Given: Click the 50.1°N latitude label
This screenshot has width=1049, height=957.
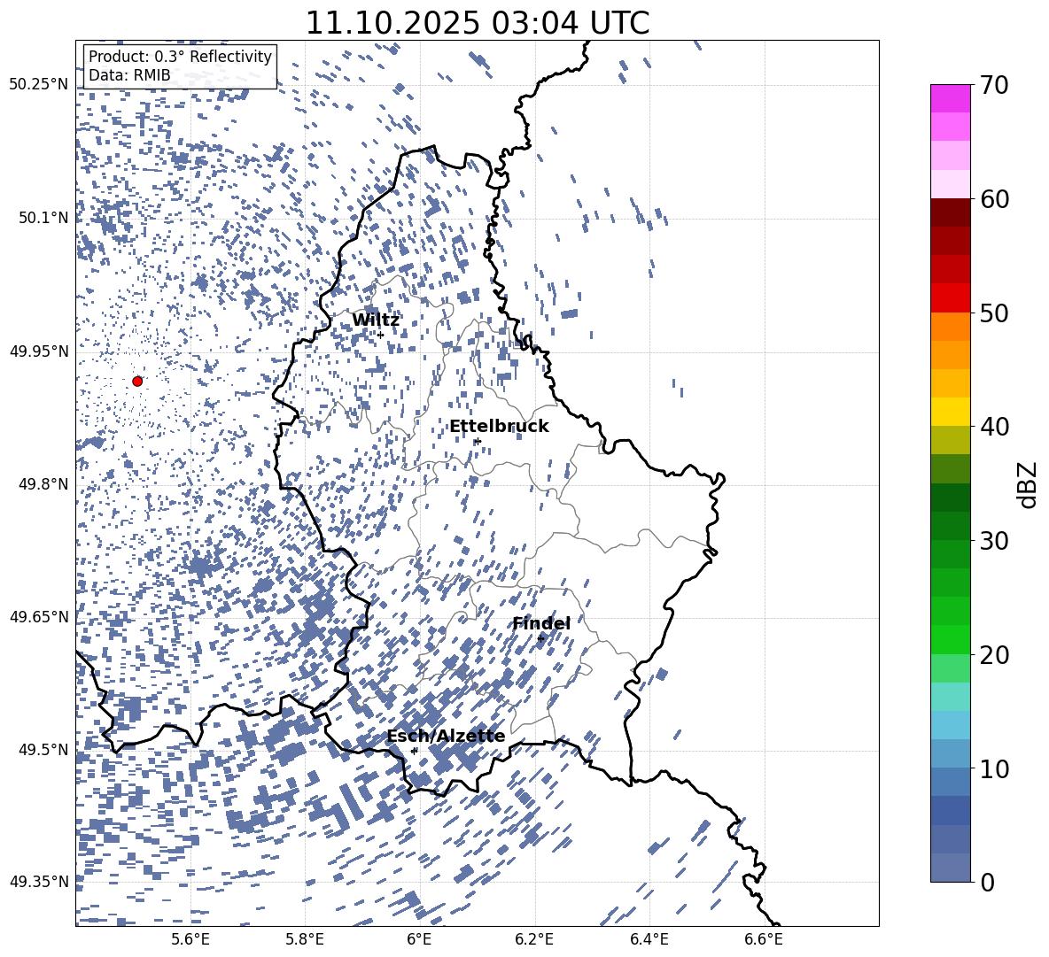Looking at the screenshot, I should pyautogui.click(x=43, y=218).
